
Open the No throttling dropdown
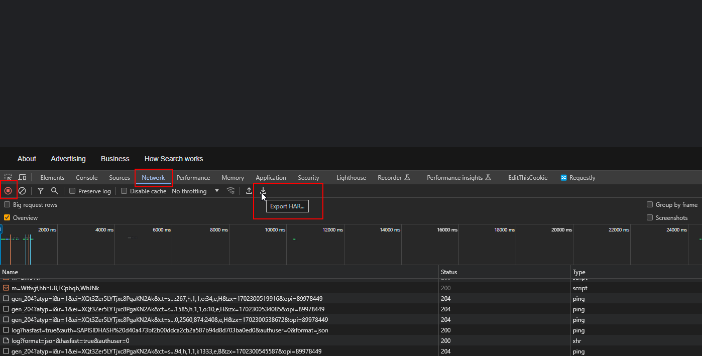(196, 191)
